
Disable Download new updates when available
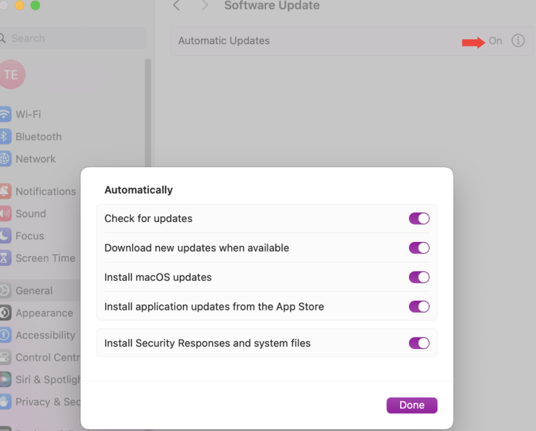419,248
